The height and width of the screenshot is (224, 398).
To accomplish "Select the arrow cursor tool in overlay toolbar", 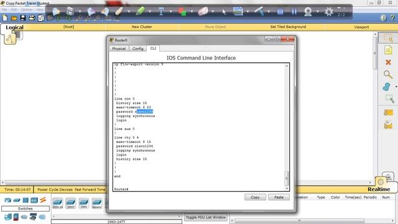I will click(224, 12).
